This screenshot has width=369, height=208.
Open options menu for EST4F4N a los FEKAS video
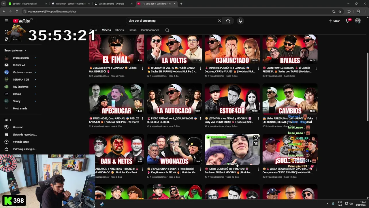coord(258,119)
